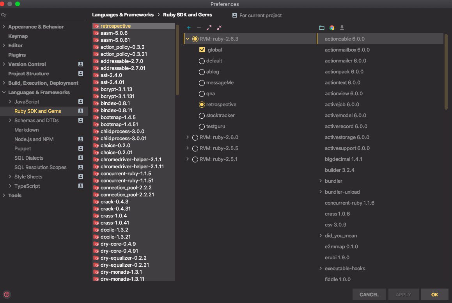The height and width of the screenshot is (303, 452).
Task: Click the For current project icon
Action: tap(235, 15)
